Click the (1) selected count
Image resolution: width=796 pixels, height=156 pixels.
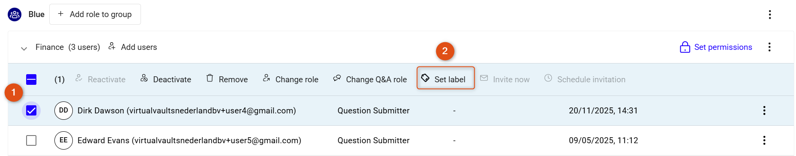coord(60,79)
